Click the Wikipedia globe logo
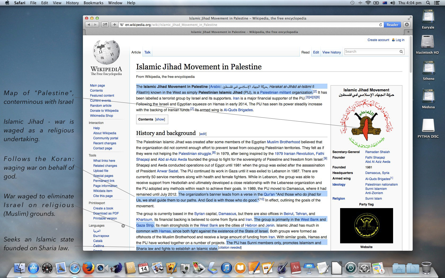The height and width of the screenshot is (278, 445). 106,52
